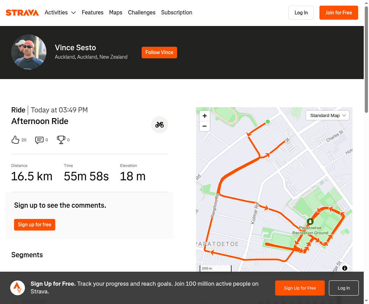Open the map info attribution icon
Image resolution: width=369 pixels, height=304 pixels.
coord(345,268)
